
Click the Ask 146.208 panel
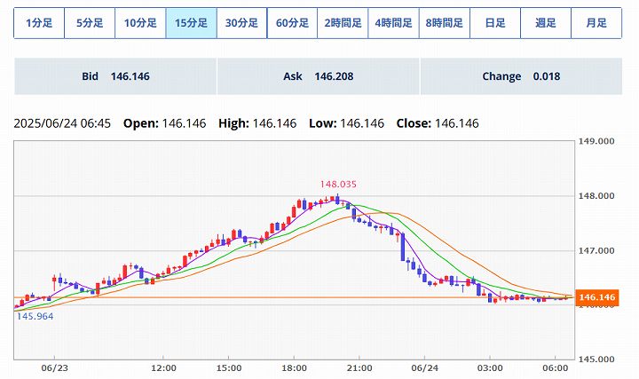pos(319,76)
